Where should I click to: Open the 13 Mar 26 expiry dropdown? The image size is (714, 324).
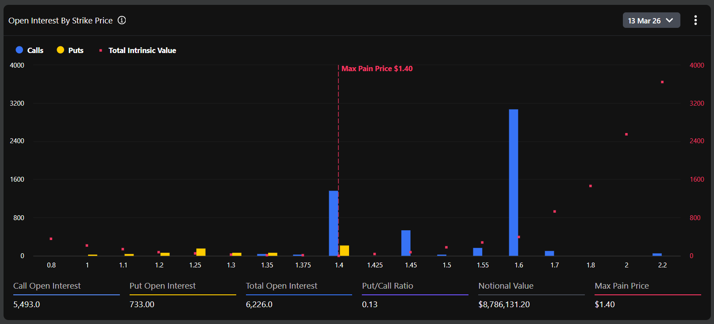pos(651,20)
